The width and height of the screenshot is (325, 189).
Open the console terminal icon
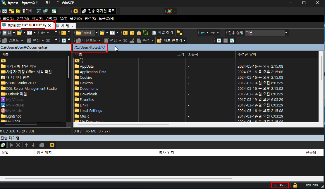[39, 11]
